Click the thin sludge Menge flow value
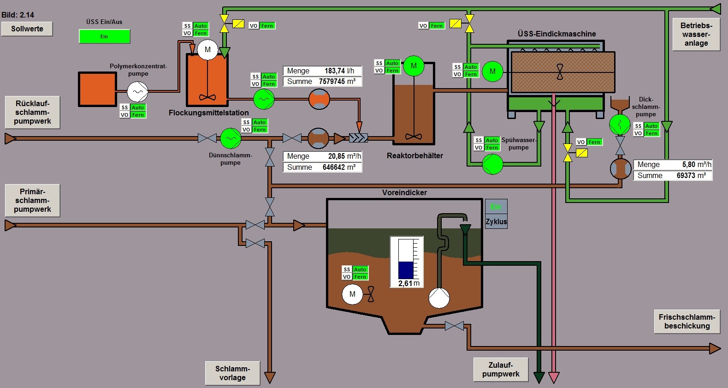Viewport: 728px width, 388px height. 344,156
